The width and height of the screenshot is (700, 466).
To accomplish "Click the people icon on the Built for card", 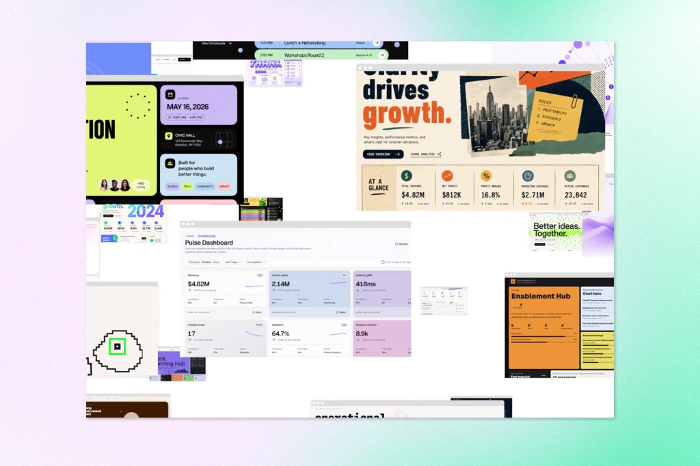I will coord(170,163).
